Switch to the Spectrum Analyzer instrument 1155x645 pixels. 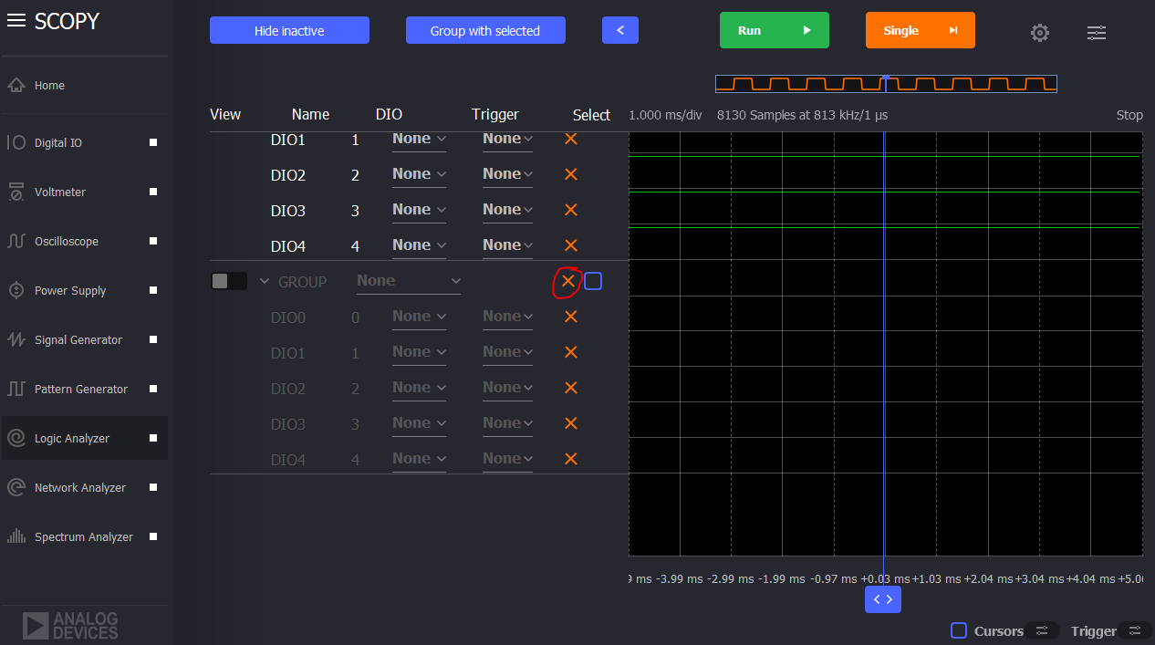point(84,536)
